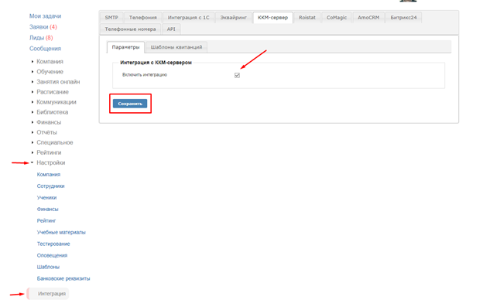483x307 pixels.
Task: Open the Мои задачи link
Action: [45, 16]
